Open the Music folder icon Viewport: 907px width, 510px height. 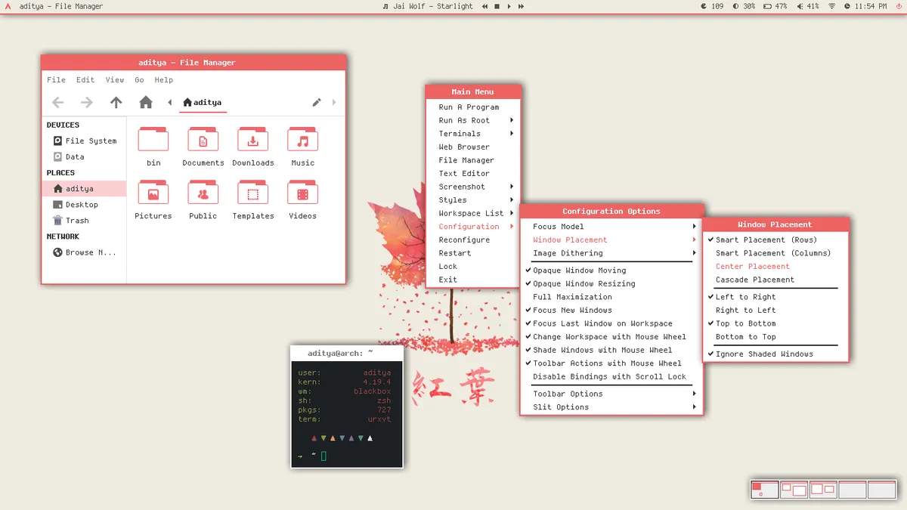(x=302, y=141)
